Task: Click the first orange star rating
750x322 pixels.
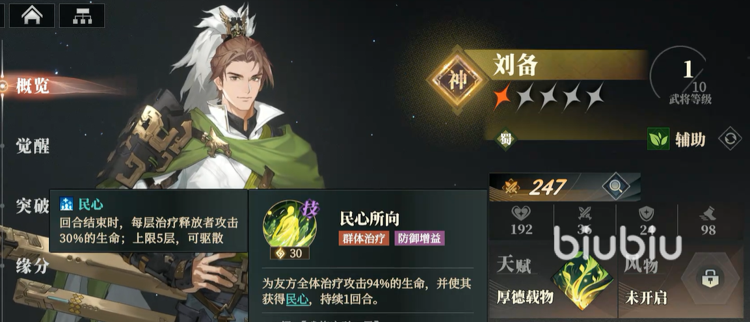Action: click(x=503, y=96)
